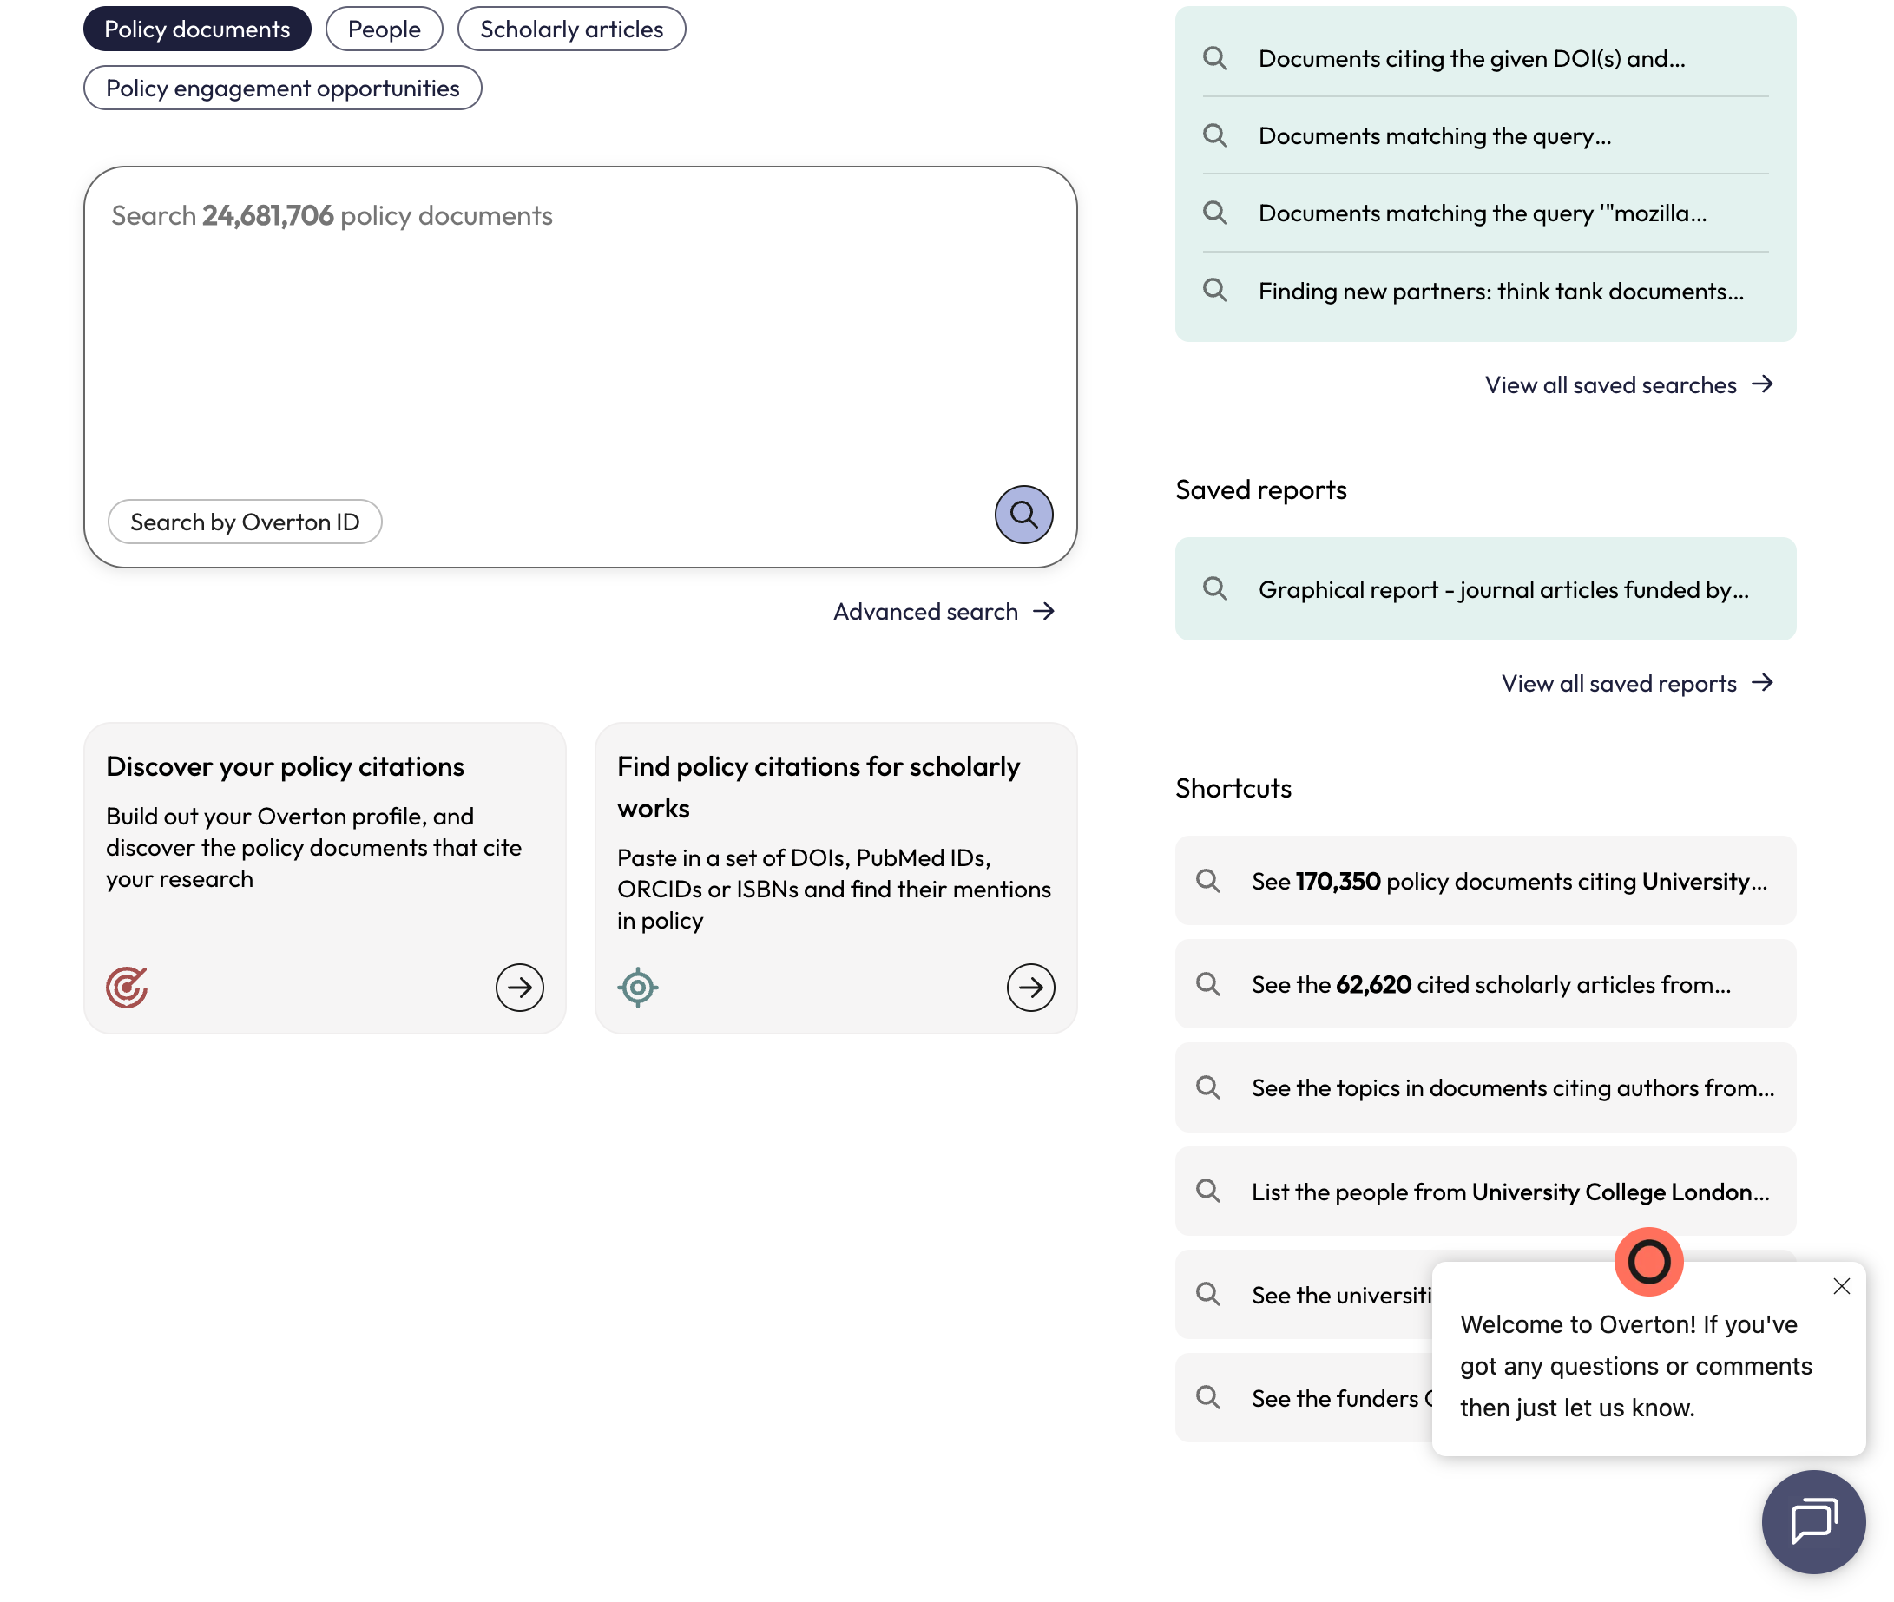Image resolution: width=1894 pixels, height=1602 pixels.
Task: Click Find policy citations for scholarly works heading
Action: pyautogui.click(x=818, y=787)
